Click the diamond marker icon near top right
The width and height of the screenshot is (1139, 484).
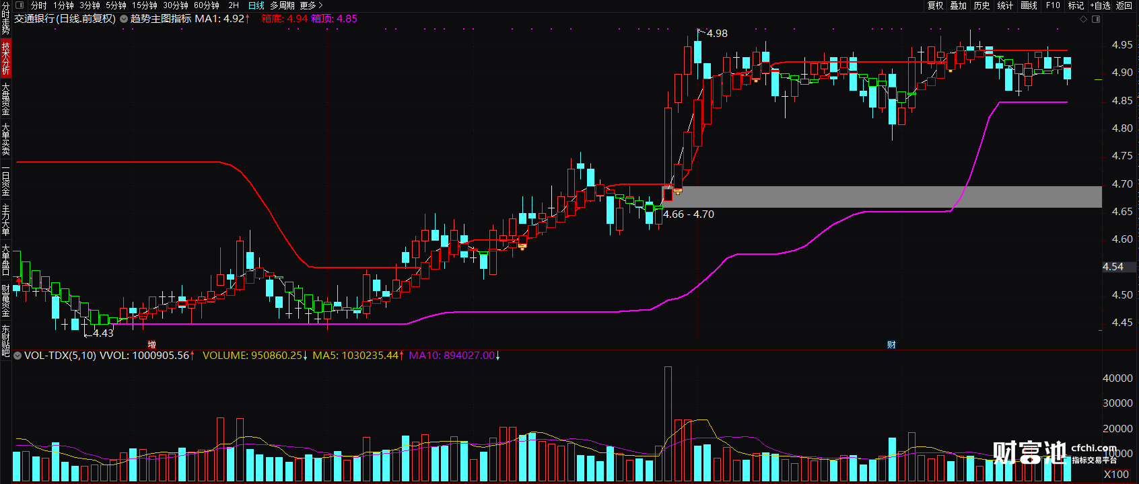(x=1084, y=19)
